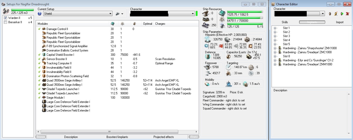Click the rename character pencil icon

point(336,14)
